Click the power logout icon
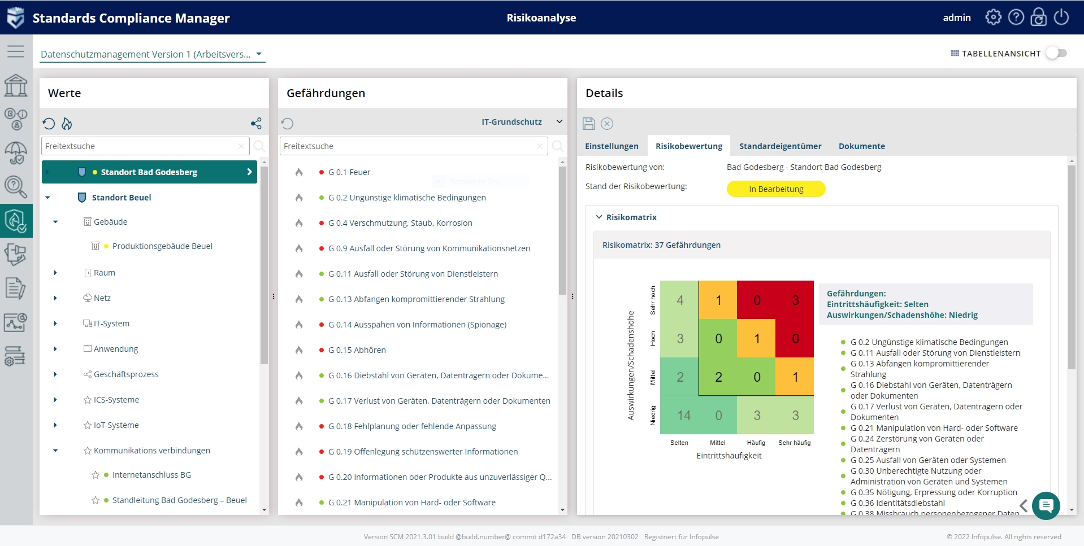1084x546 pixels. pyautogui.click(x=1061, y=18)
